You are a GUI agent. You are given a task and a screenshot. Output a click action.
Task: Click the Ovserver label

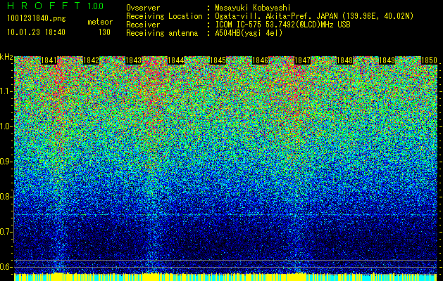[x=143, y=8]
